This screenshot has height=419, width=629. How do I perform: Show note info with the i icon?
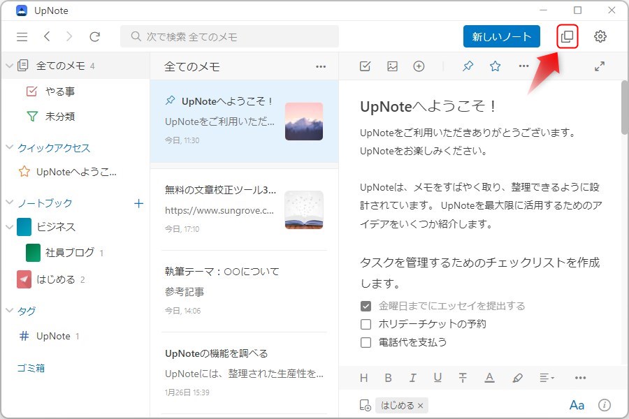pyautogui.click(x=605, y=405)
